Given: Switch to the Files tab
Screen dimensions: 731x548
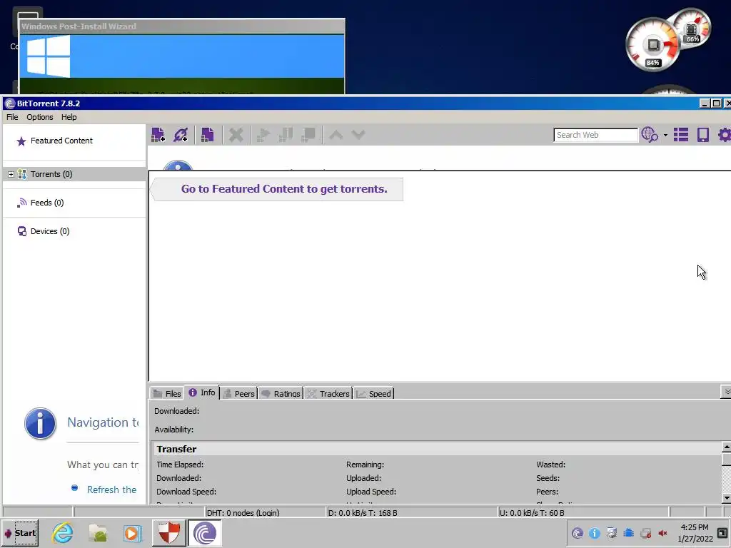Looking at the screenshot, I should point(167,393).
